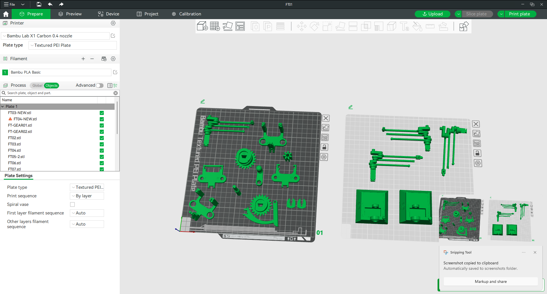This screenshot has height=294, width=547.
Task: Switch to the Device tab
Action: (x=109, y=14)
